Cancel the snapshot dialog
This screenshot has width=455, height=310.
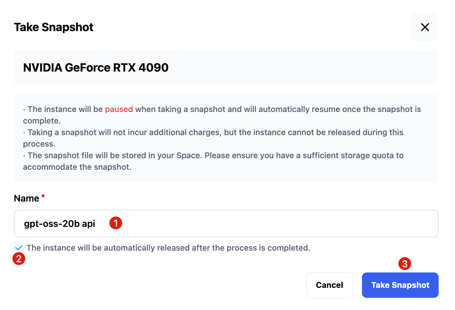(x=329, y=285)
